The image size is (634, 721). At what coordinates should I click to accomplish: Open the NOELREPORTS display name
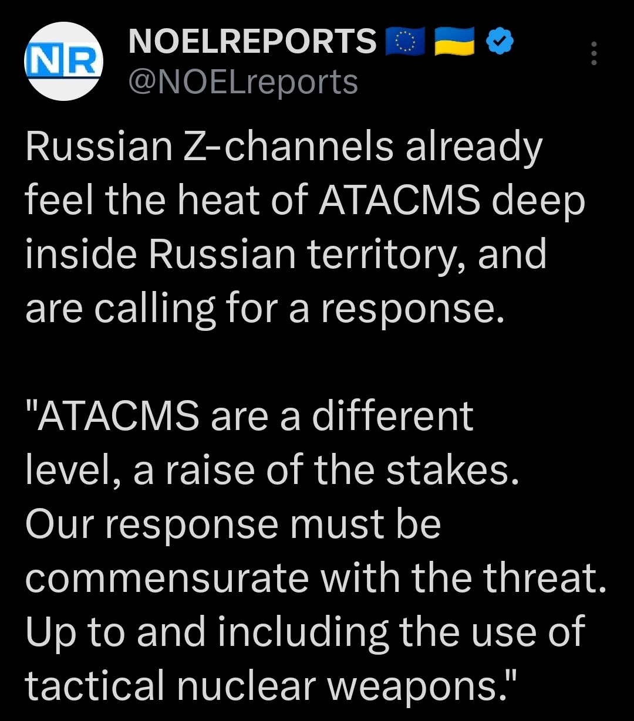point(252,42)
